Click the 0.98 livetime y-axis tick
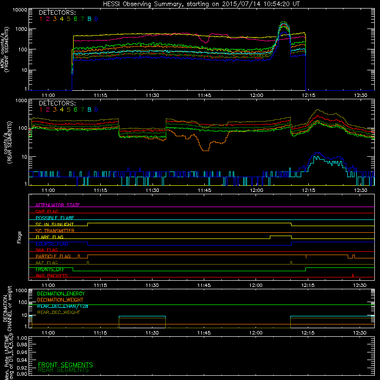This screenshot has height=380, width=380. 22,344
